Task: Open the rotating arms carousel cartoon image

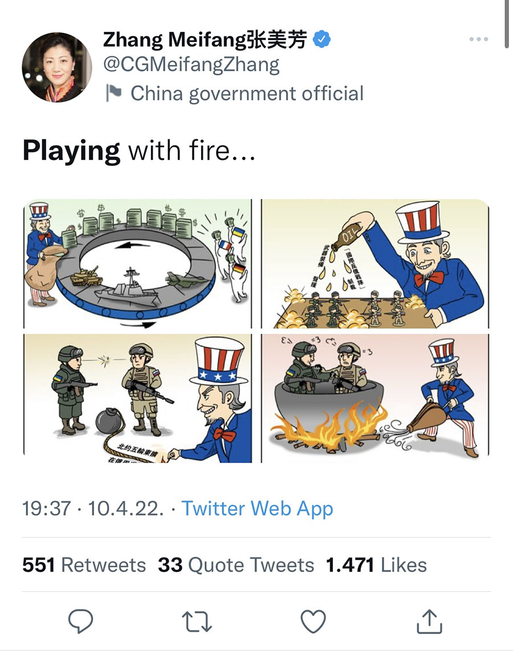Action: click(x=137, y=264)
